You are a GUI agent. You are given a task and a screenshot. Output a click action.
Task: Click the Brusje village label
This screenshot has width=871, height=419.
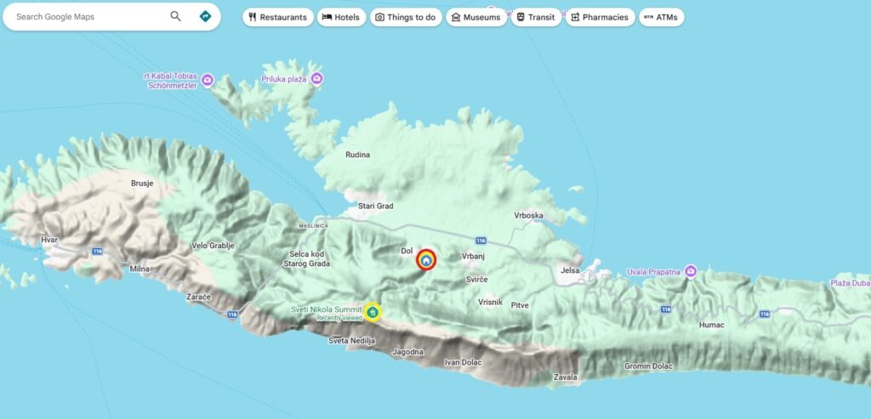click(x=142, y=183)
